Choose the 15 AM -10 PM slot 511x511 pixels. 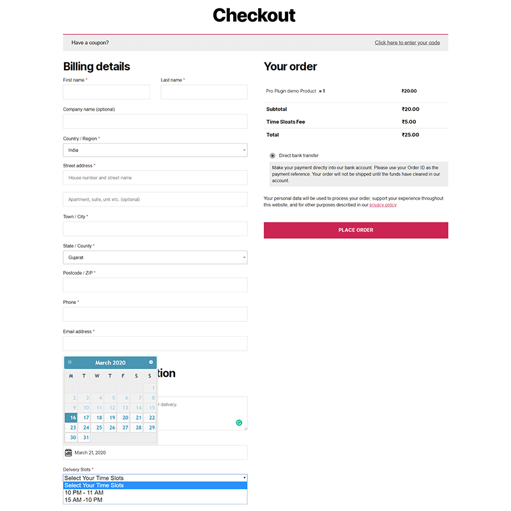[x=84, y=500]
